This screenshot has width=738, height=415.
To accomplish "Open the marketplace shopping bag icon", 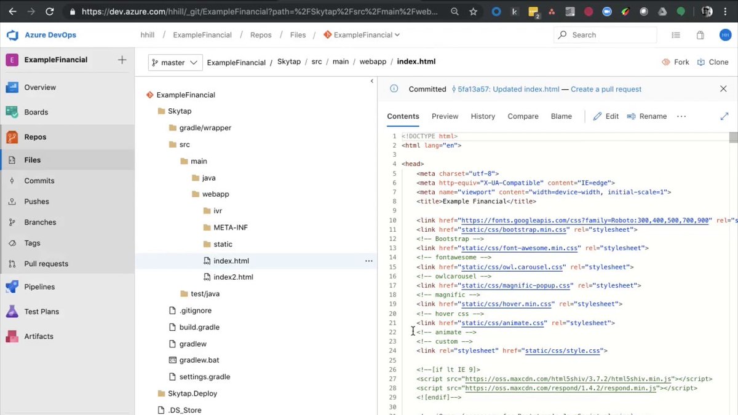I will tap(700, 35).
